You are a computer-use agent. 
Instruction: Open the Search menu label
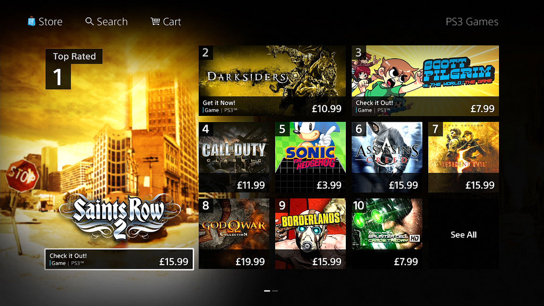coord(112,21)
